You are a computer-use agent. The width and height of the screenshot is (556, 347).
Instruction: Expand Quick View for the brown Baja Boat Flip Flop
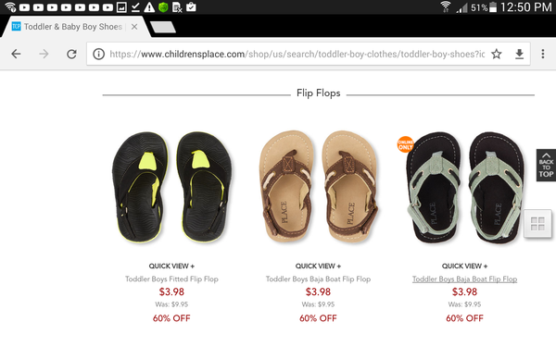(318, 266)
